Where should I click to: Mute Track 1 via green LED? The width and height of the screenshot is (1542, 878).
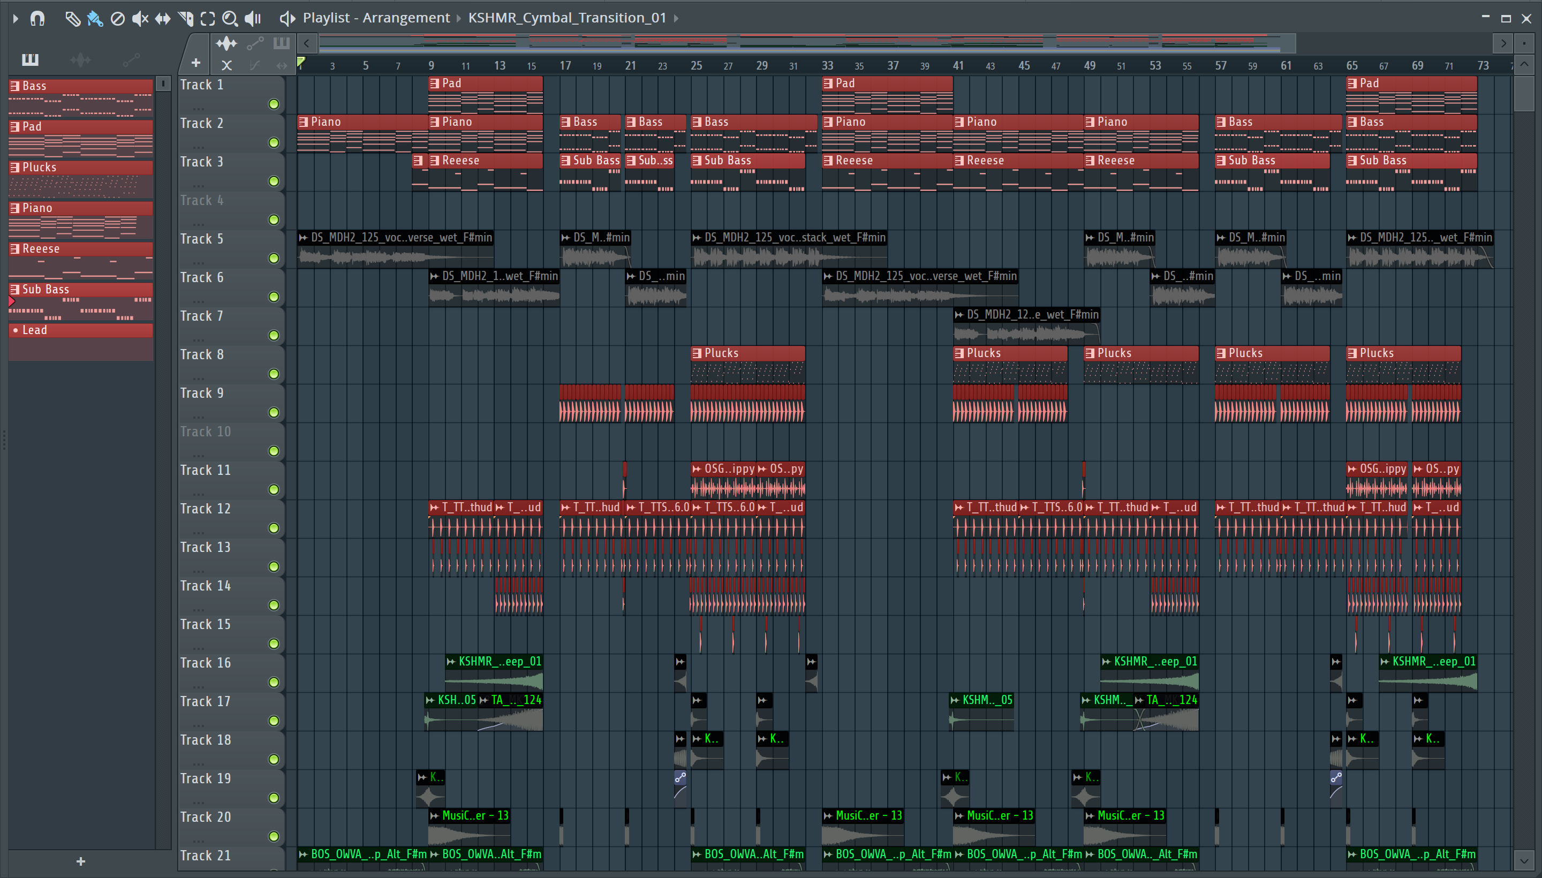[x=274, y=104]
